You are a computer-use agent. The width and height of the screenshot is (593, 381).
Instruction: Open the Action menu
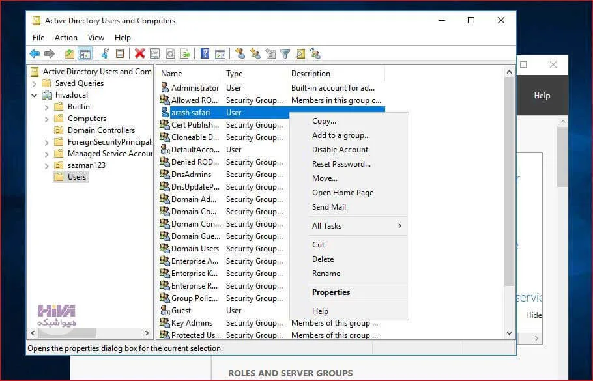click(66, 37)
